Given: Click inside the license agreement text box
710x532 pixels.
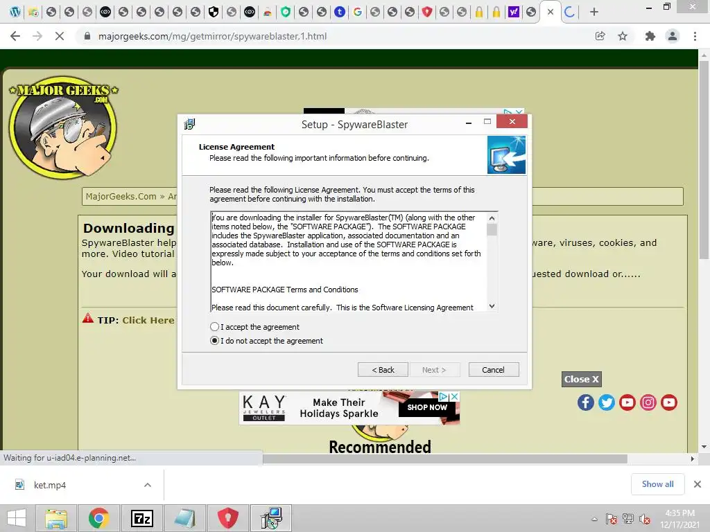Looking at the screenshot, I should [349, 262].
